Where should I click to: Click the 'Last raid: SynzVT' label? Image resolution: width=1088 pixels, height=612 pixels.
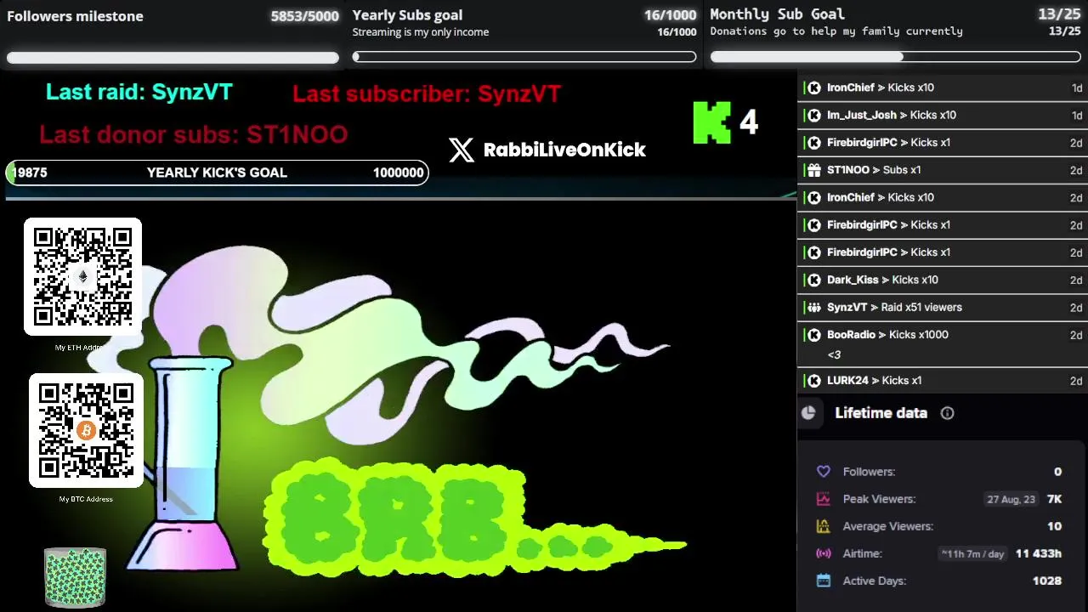[139, 92]
